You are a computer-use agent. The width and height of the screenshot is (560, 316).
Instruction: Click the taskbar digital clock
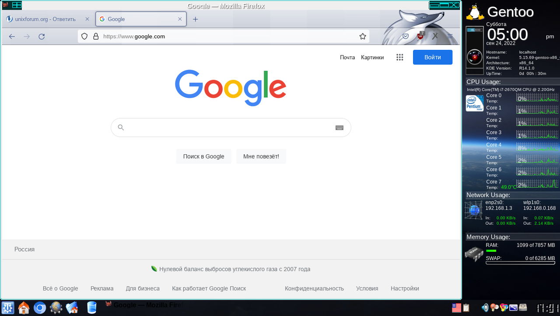547,308
